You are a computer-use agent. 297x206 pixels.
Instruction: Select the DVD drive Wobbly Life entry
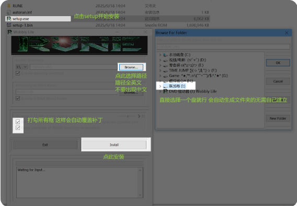190,91
